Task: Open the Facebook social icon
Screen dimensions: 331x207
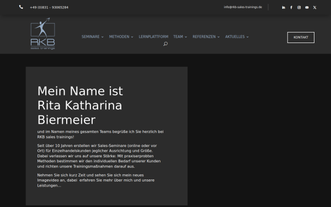Action: (291, 7)
